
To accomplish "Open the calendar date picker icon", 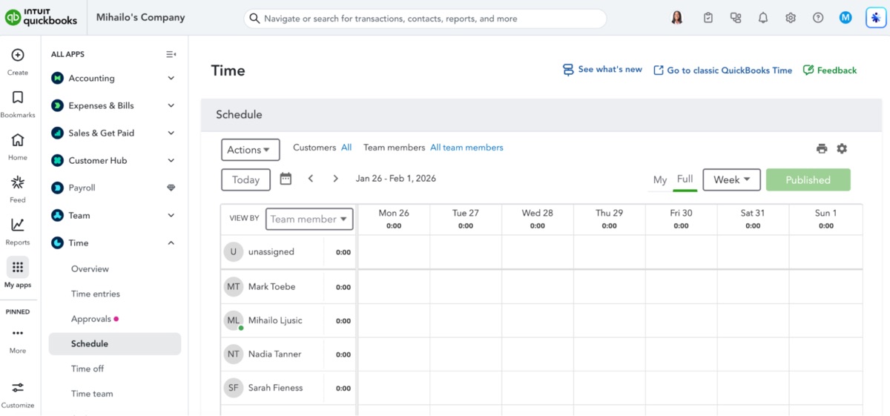I will pyautogui.click(x=286, y=179).
